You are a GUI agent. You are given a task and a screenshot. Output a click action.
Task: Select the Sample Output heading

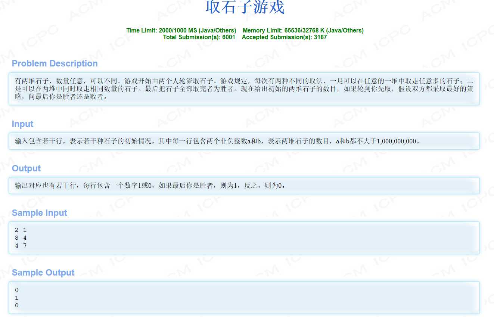pos(43,273)
